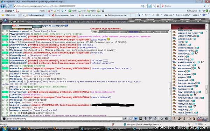Screen dimensions: 210x131
Task: Click the floppy disk save chat icon
Action: 140,118
